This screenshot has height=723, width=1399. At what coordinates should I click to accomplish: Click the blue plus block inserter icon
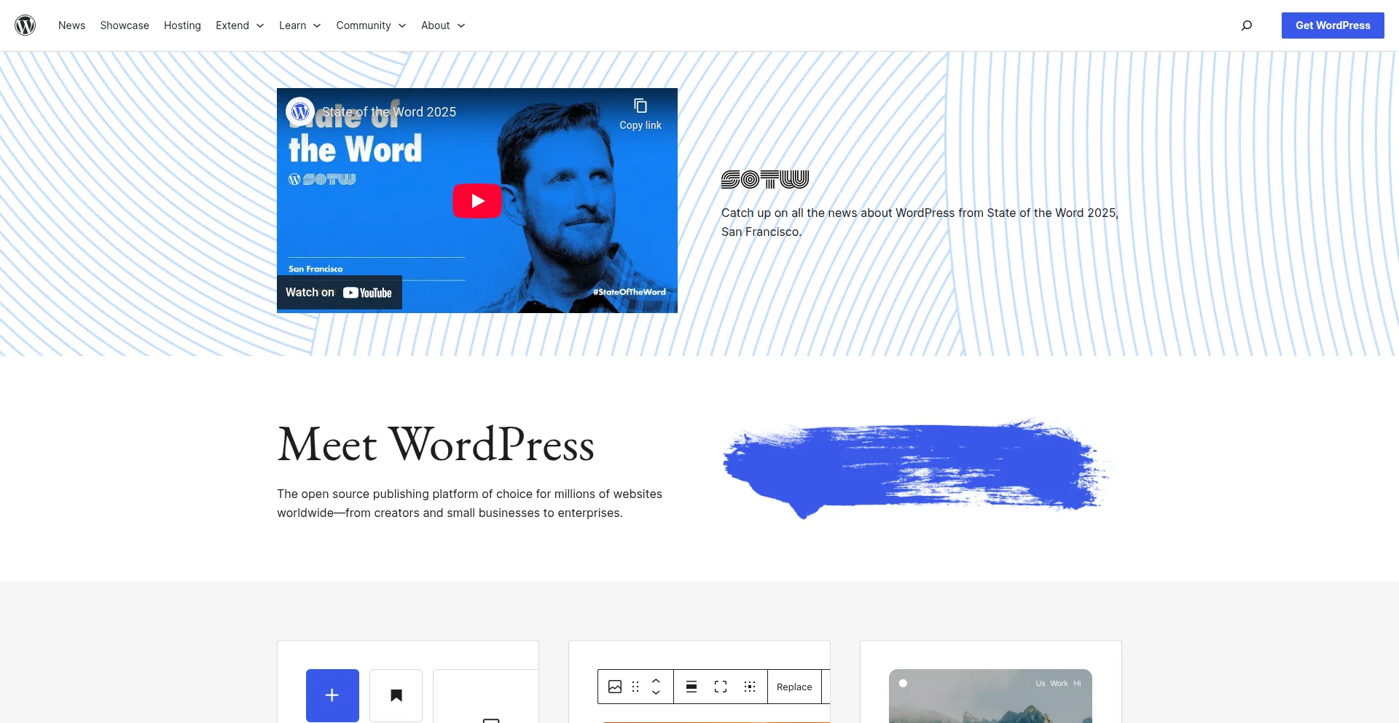pyautogui.click(x=332, y=695)
